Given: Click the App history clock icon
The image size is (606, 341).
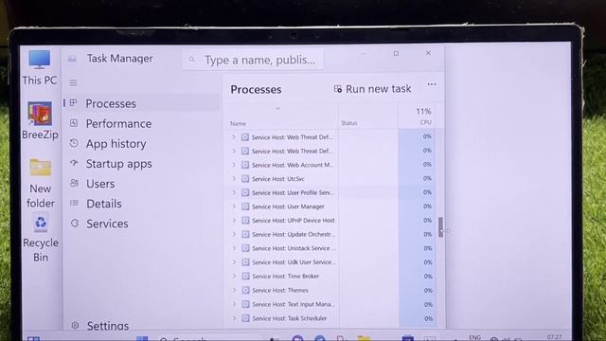Looking at the screenshot, I should (x=74, y=143).
